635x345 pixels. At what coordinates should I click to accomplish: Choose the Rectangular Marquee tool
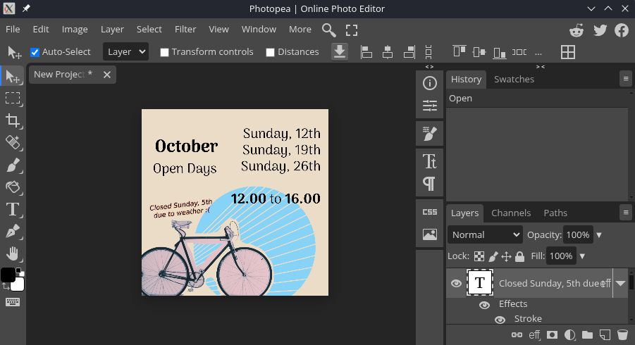(12, 98)
